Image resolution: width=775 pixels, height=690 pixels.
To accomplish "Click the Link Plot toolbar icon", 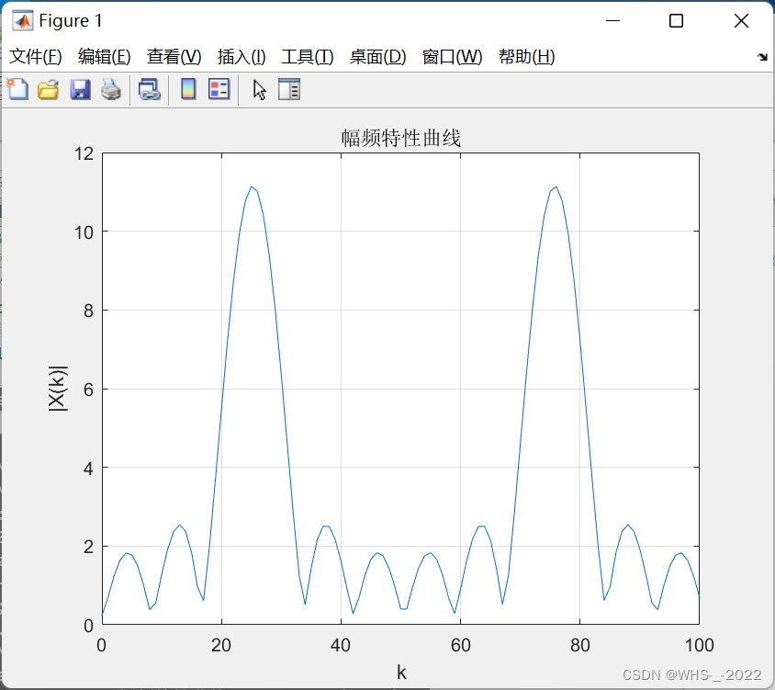I will tap(150, 89).
